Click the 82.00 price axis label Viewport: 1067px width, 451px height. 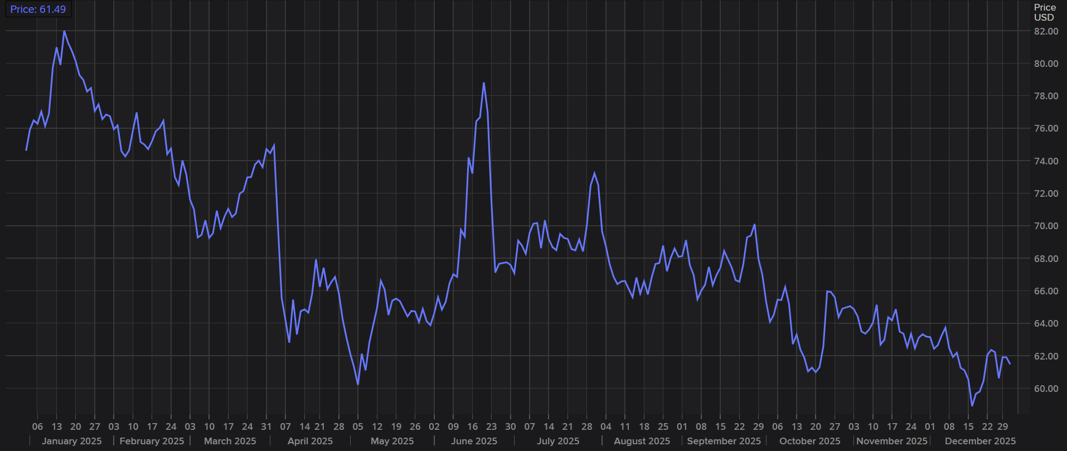1046,31
